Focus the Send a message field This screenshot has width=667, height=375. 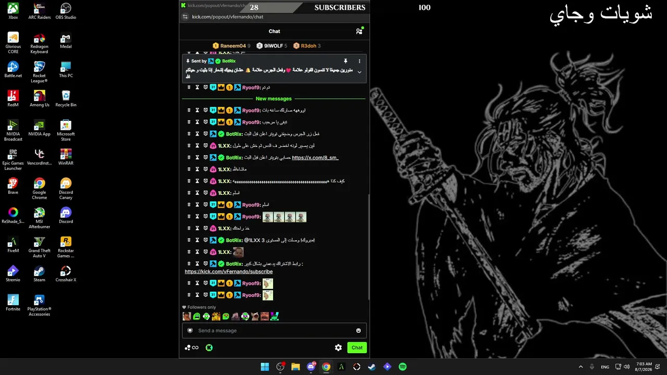274,331
